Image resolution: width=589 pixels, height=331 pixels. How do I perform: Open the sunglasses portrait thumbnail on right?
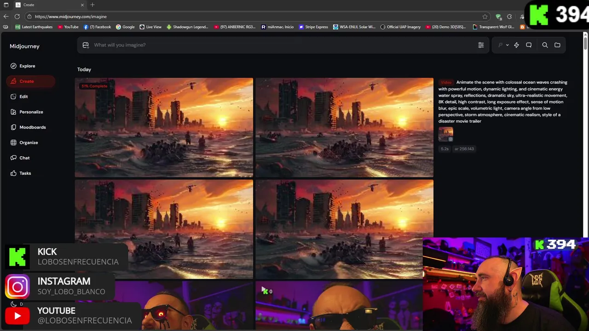tap(339, 306)
